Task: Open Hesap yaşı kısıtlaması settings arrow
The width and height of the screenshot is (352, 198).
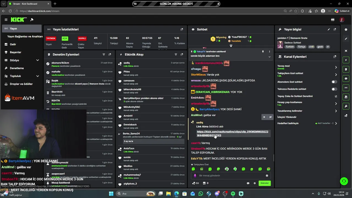Action: (336, 104)
